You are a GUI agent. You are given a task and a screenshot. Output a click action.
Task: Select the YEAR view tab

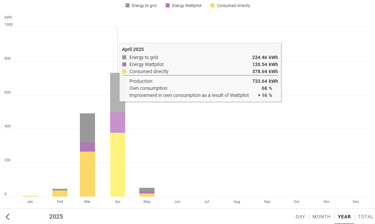(x=344, y=217)
